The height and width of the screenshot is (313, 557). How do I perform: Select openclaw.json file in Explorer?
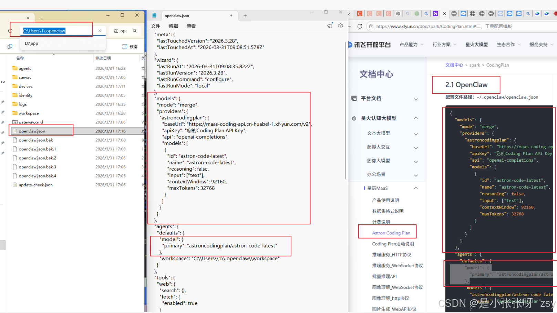78,131
